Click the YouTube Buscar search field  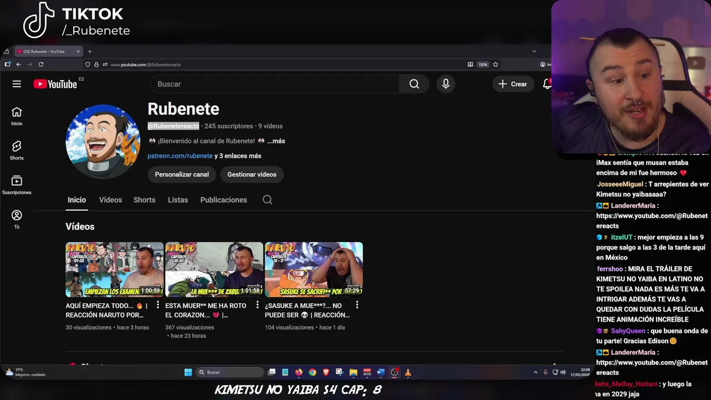tap(274, 84)
